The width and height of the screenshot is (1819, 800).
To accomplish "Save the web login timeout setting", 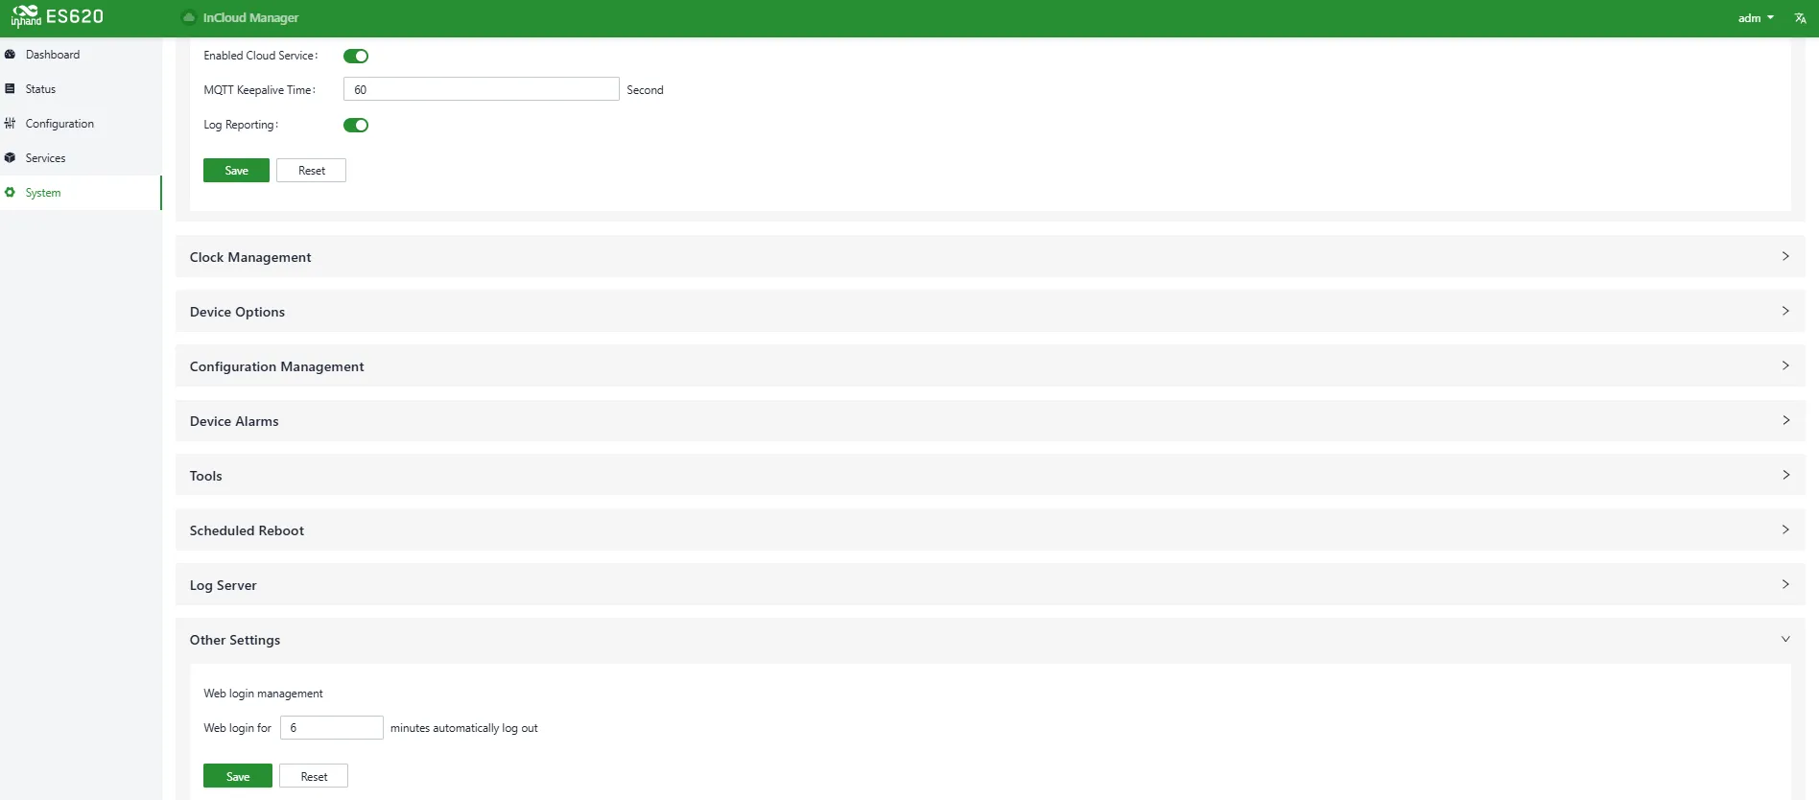I will pos(238,776).
